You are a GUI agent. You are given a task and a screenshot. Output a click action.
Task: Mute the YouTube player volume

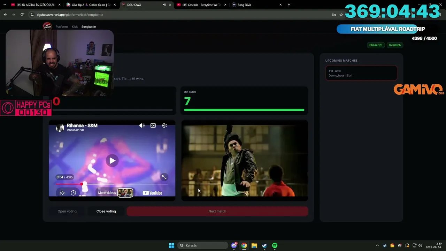(142, 125)
